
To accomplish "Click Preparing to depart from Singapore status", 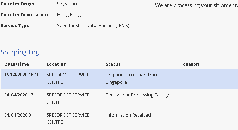I will click(132, 78).
